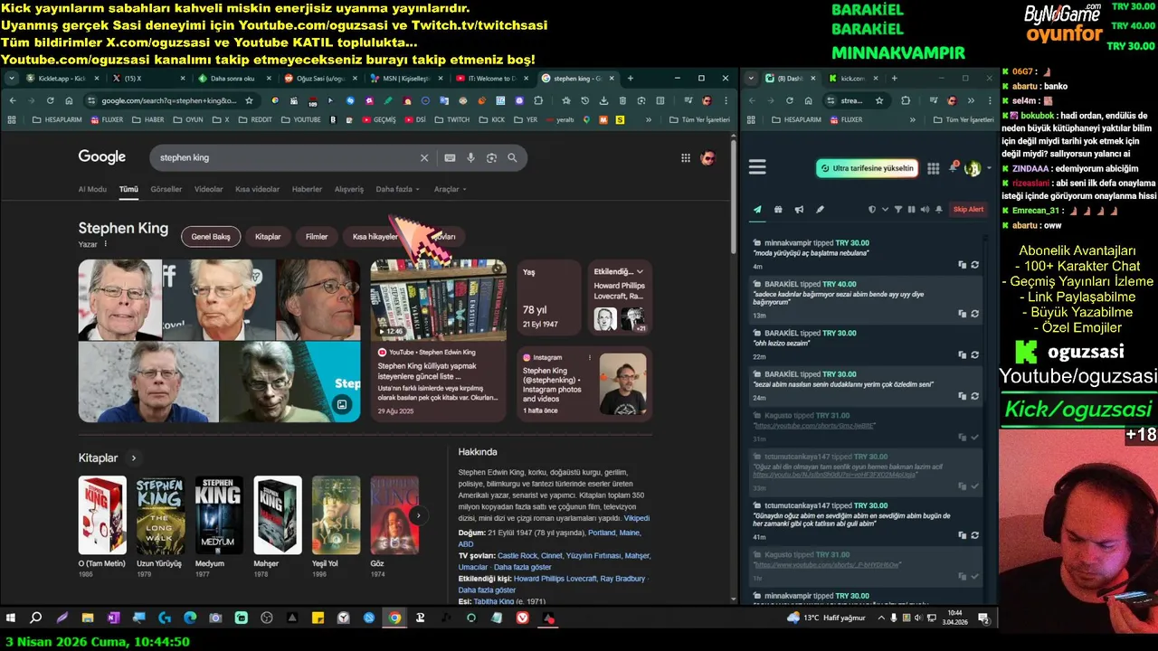Open the Haberler results tab

click(307, 189)
